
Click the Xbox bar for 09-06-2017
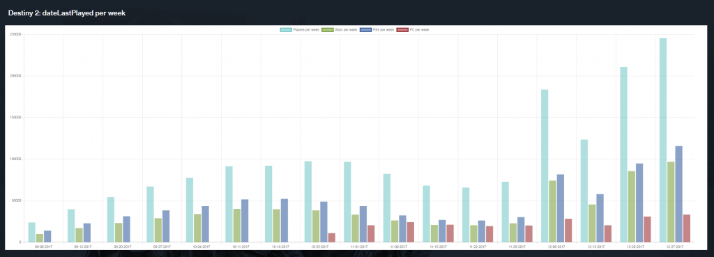pos(40,238)
